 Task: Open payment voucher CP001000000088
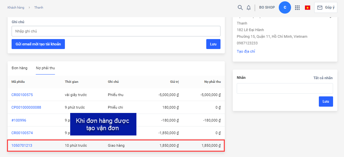pos(26,107)
